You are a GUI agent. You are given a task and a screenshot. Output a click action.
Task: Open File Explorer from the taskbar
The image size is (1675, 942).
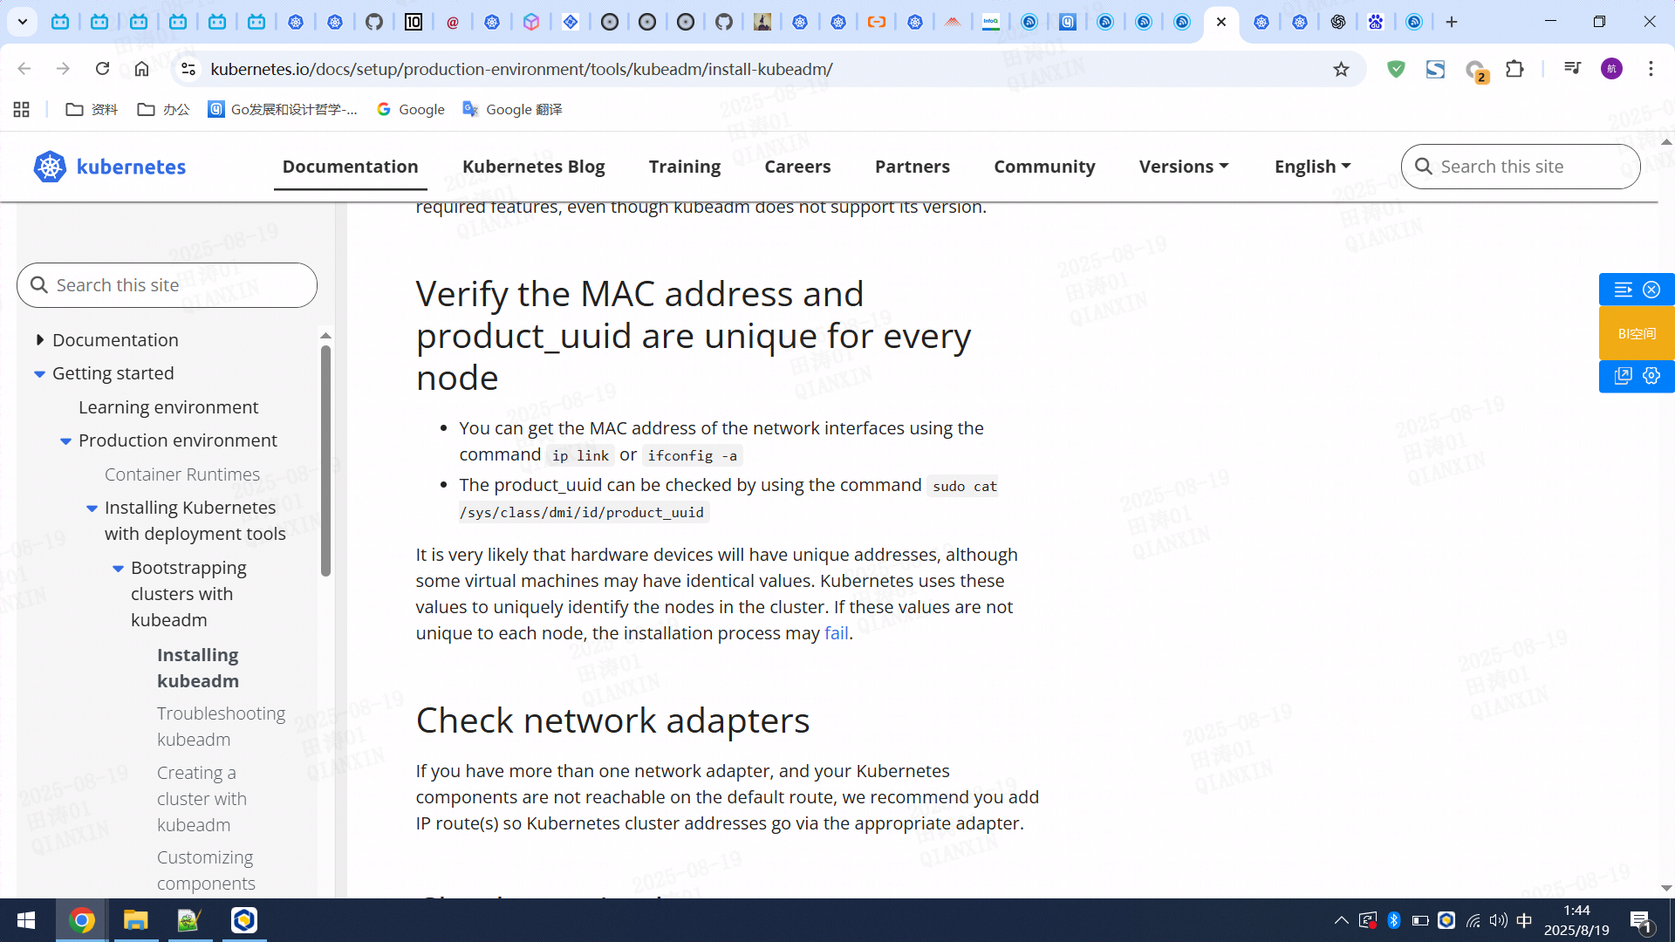135,920
